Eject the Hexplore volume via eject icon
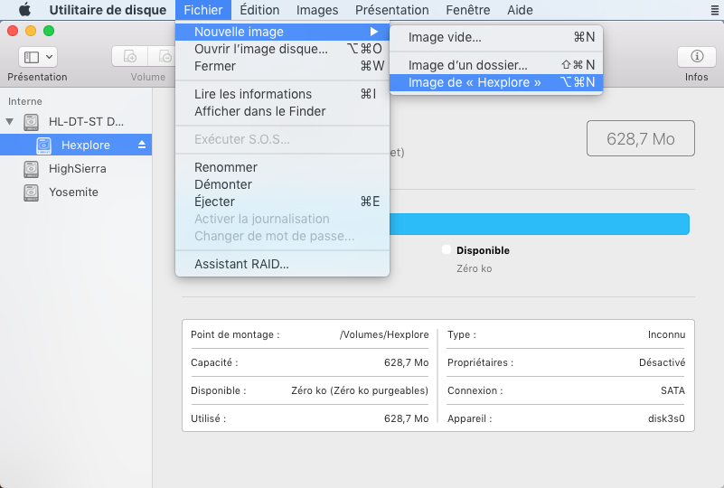This screenshot has width=724, height=488. coord(142,145)
